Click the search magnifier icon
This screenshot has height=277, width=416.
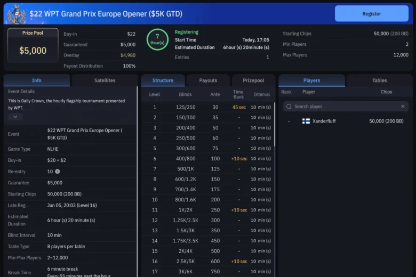coord(289,107)
